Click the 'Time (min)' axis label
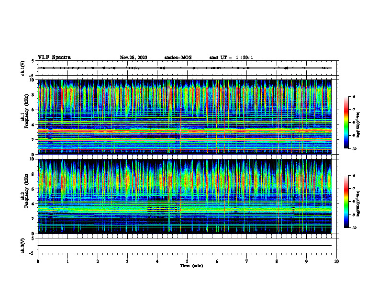This screenshot has width=379, height=293. (x=191, y=266)
